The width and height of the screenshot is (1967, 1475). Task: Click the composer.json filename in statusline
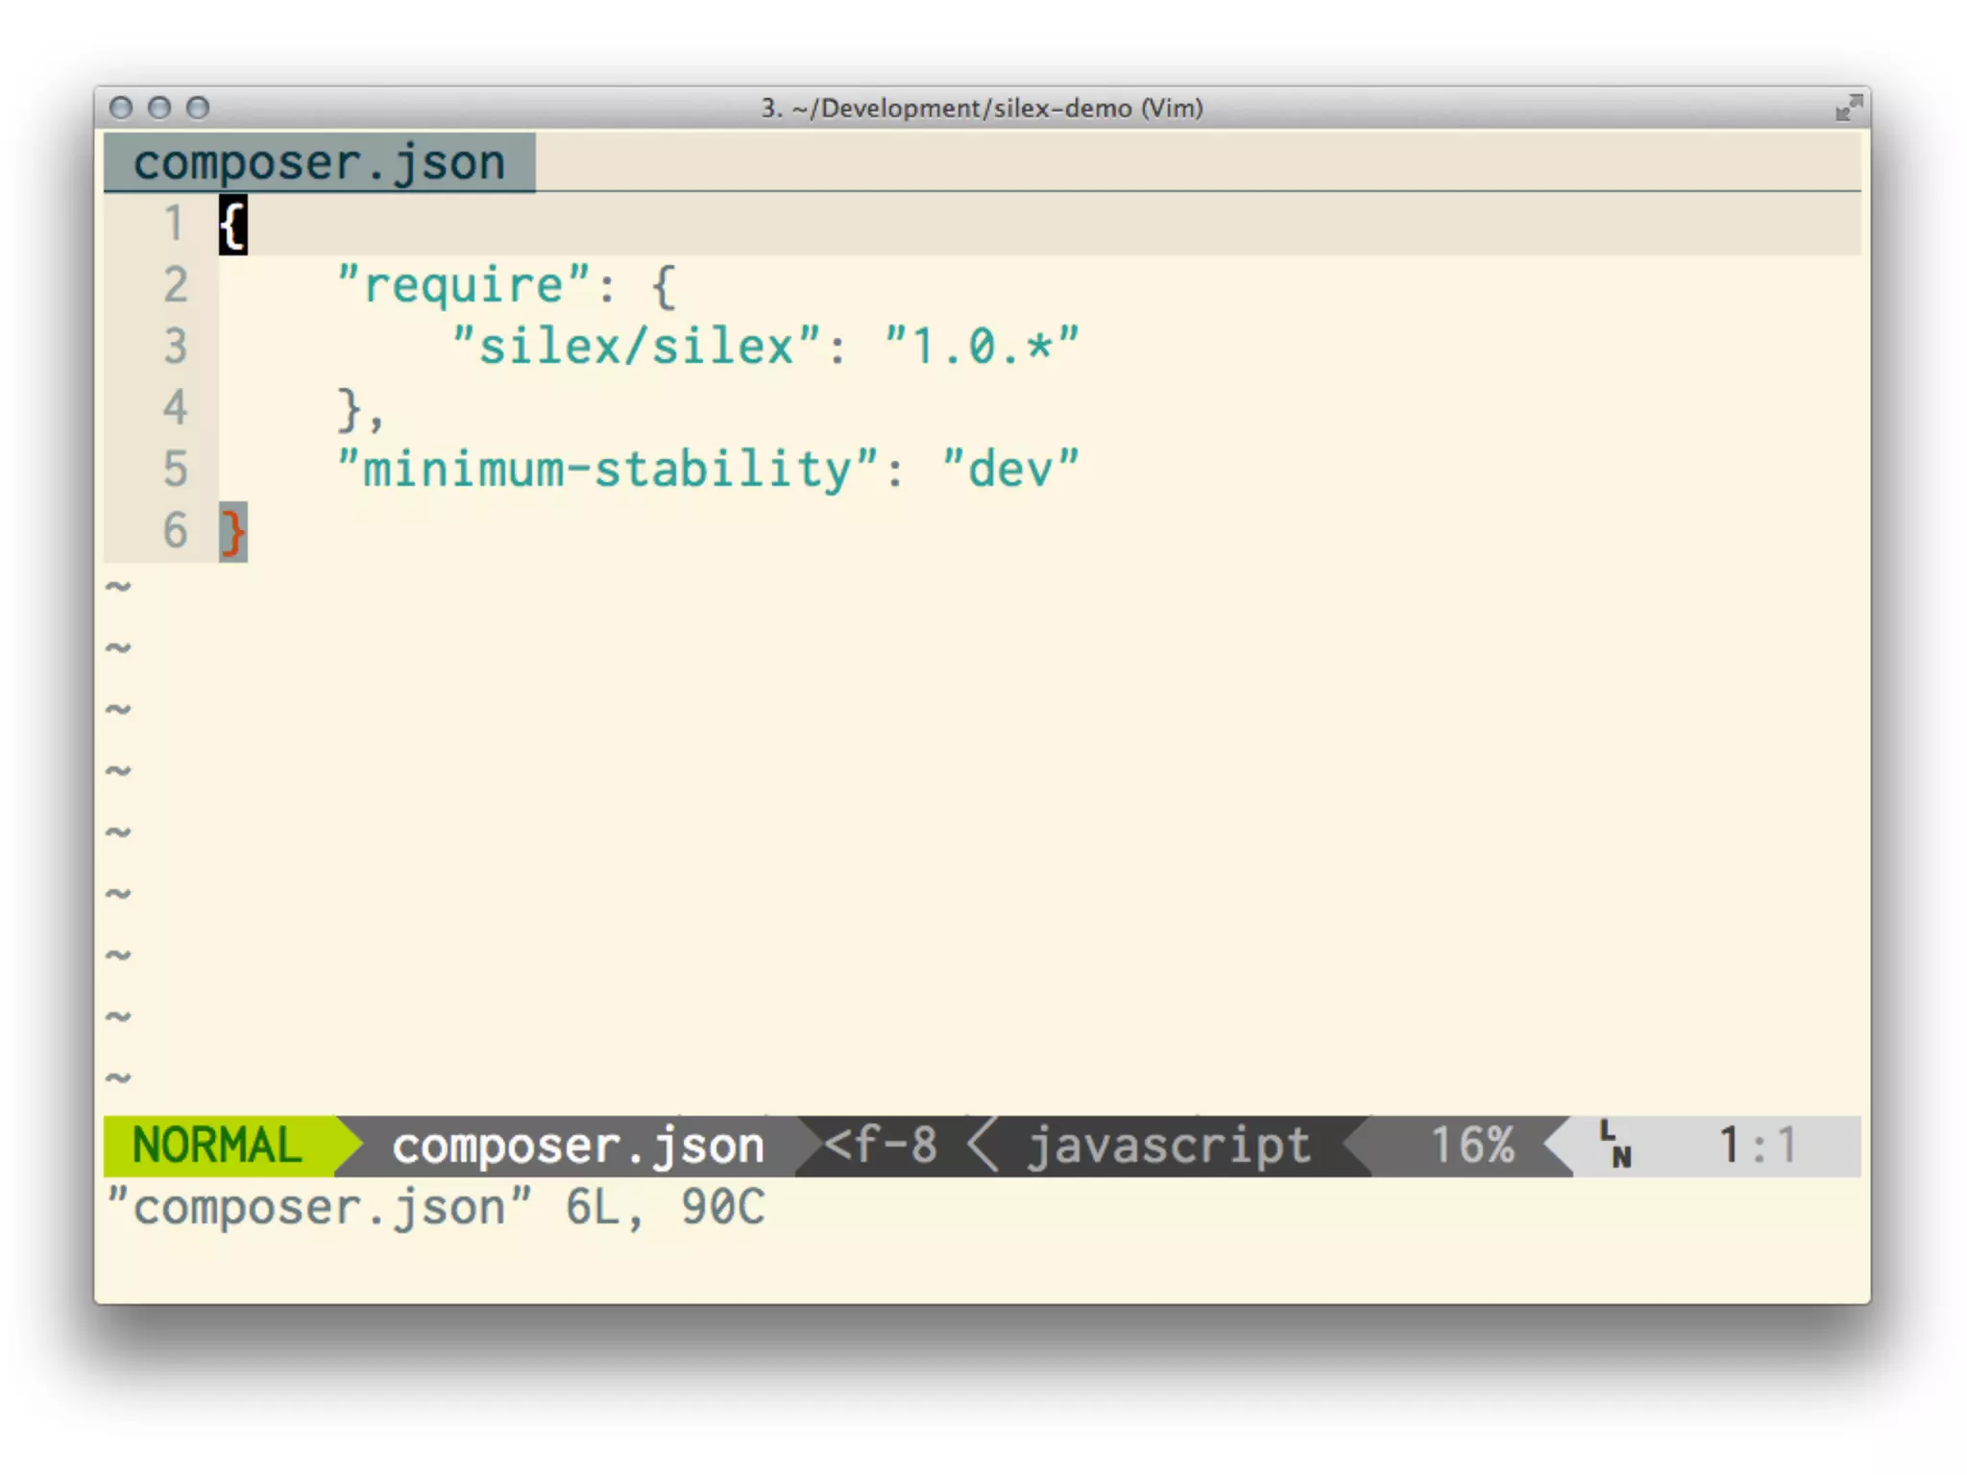tap(578, 1146)
